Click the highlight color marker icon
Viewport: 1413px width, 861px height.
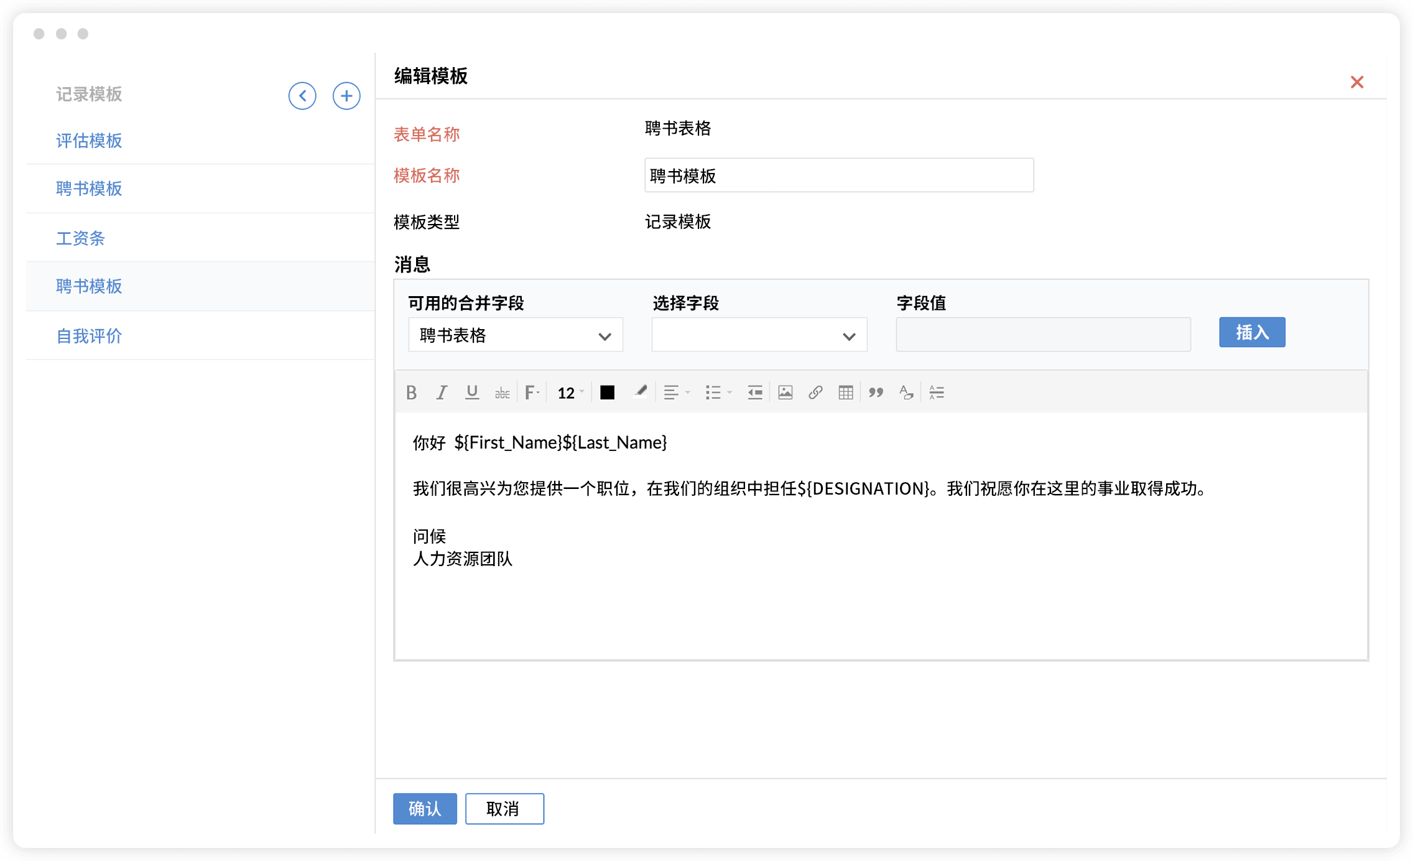coord(640,393)
